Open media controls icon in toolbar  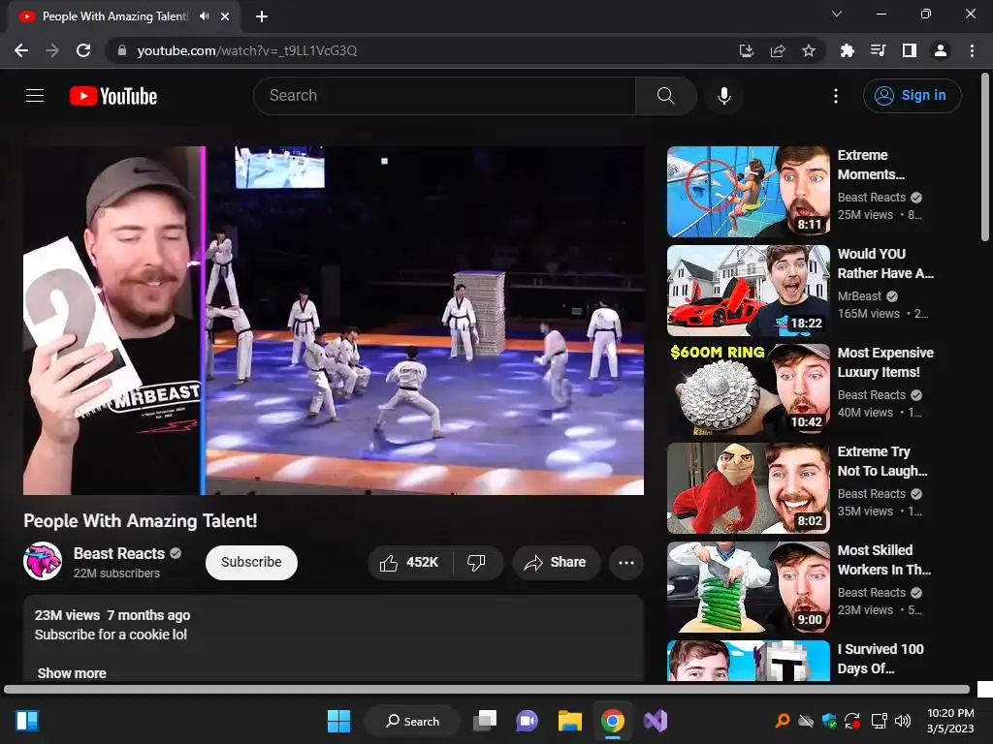tap(879, 50)
